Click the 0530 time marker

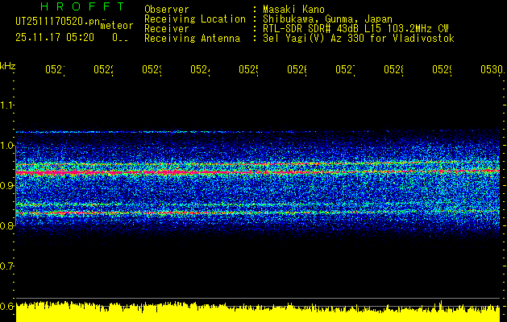pos(492,69)
